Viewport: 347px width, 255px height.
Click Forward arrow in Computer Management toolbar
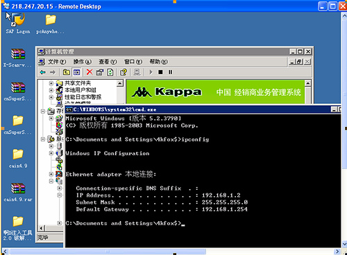(53, 72)
